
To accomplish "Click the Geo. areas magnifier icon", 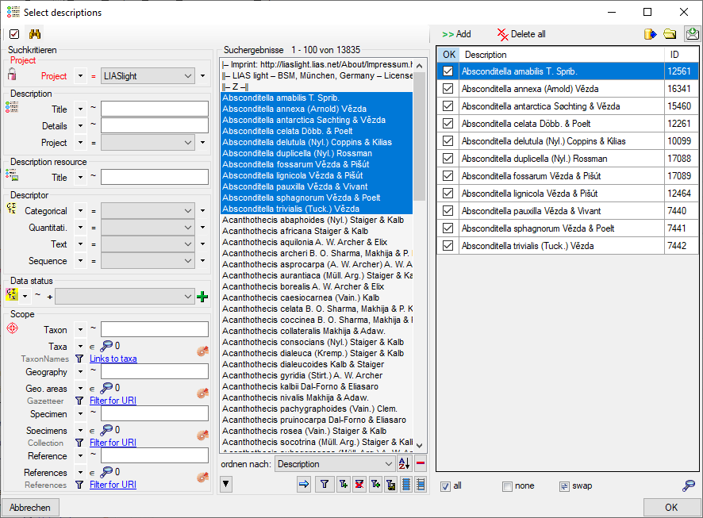I will coord(106,388).
